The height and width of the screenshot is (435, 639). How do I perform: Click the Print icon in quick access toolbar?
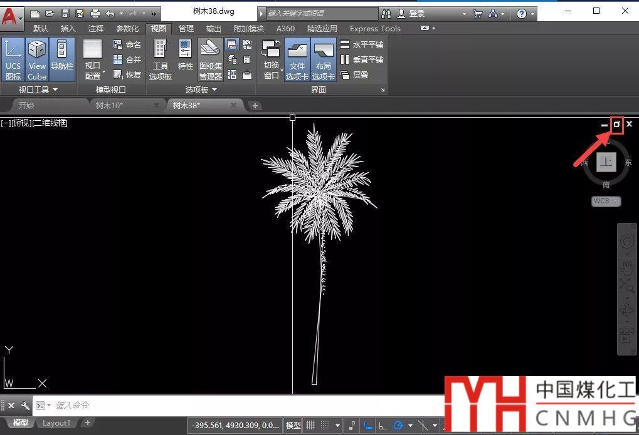[95, 13]
